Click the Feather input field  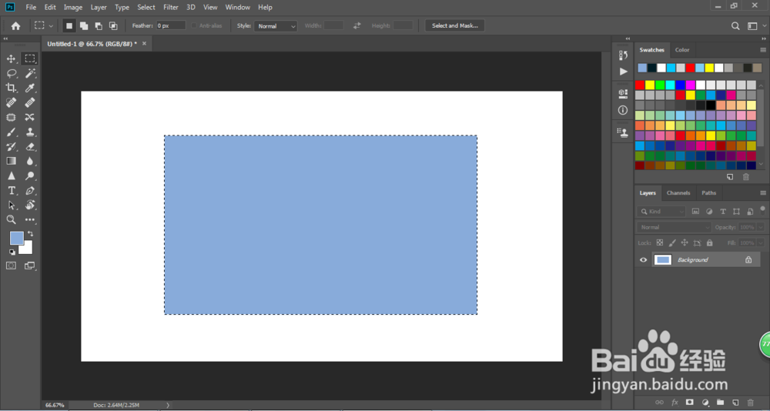click(171, 25)
